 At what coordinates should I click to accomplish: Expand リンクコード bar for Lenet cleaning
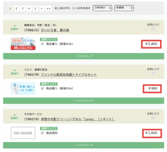click(x=83, y=145)
